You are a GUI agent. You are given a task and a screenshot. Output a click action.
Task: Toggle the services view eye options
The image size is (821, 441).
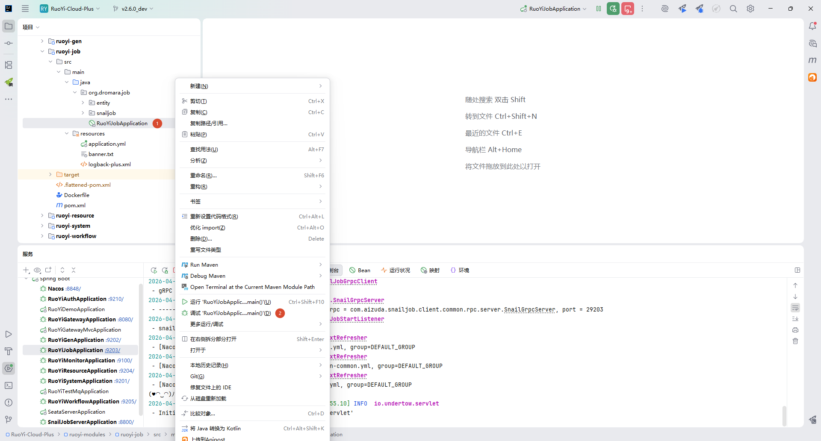pyautogui.click(x=37, y=270)
